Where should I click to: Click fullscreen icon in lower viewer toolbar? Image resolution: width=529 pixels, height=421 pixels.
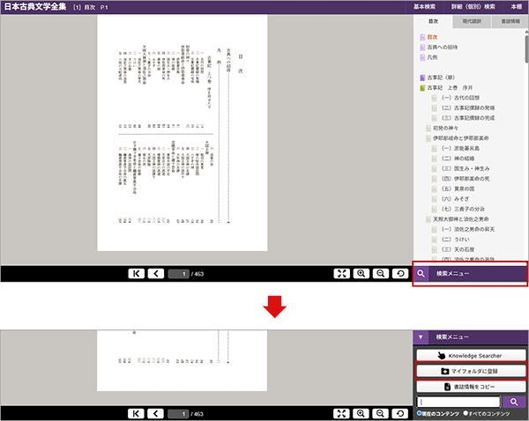342,413
